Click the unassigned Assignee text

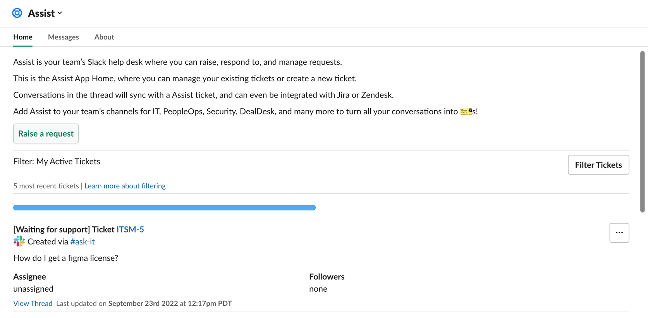pyautogui.click(x=33, y=289)
